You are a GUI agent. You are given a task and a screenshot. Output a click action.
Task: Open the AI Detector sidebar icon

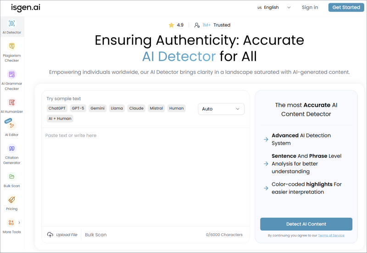(12, 23)
